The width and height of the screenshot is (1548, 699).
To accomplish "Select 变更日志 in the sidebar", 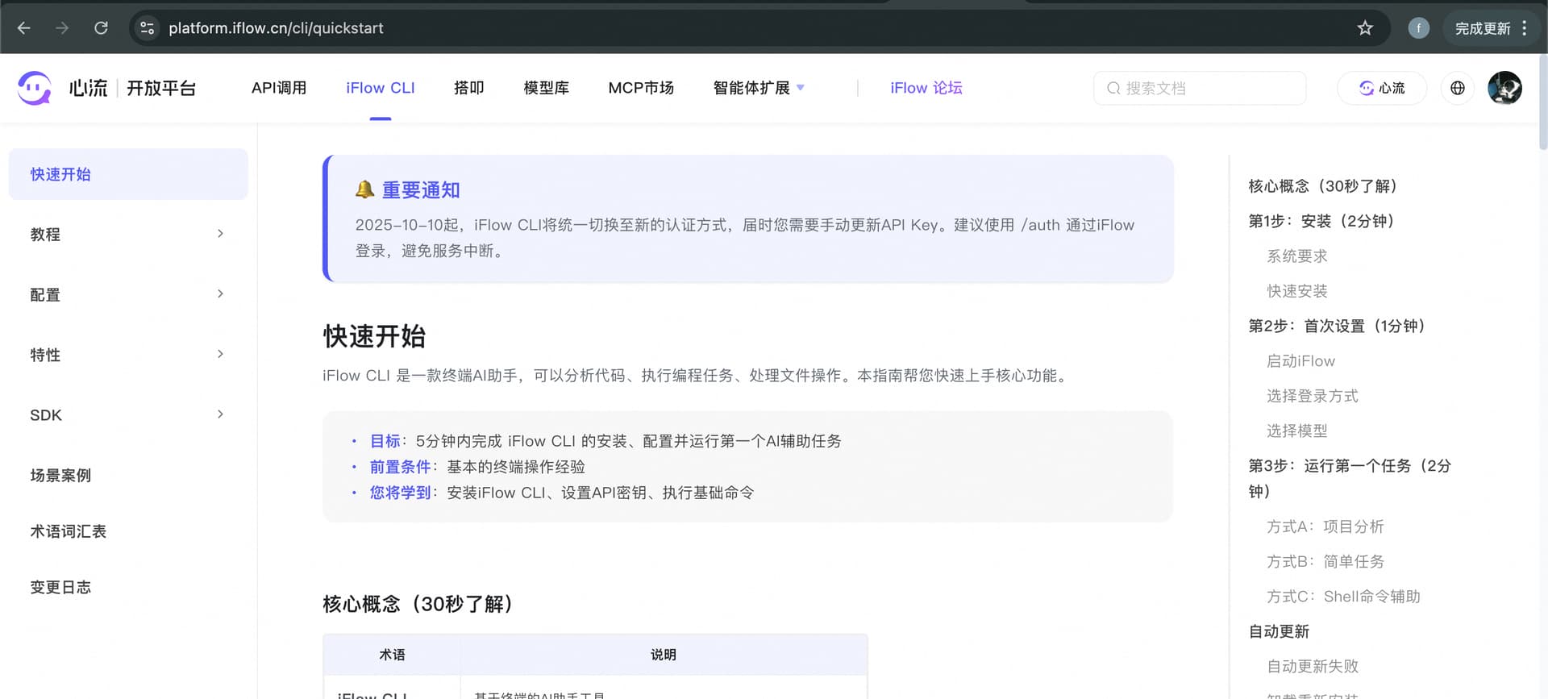I will coord(60,588).
